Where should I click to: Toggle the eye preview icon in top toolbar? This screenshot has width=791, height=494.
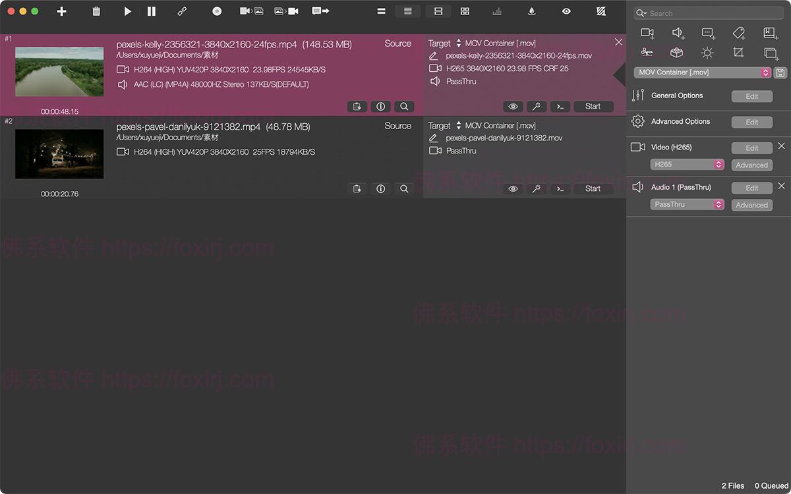coord(566,11)
